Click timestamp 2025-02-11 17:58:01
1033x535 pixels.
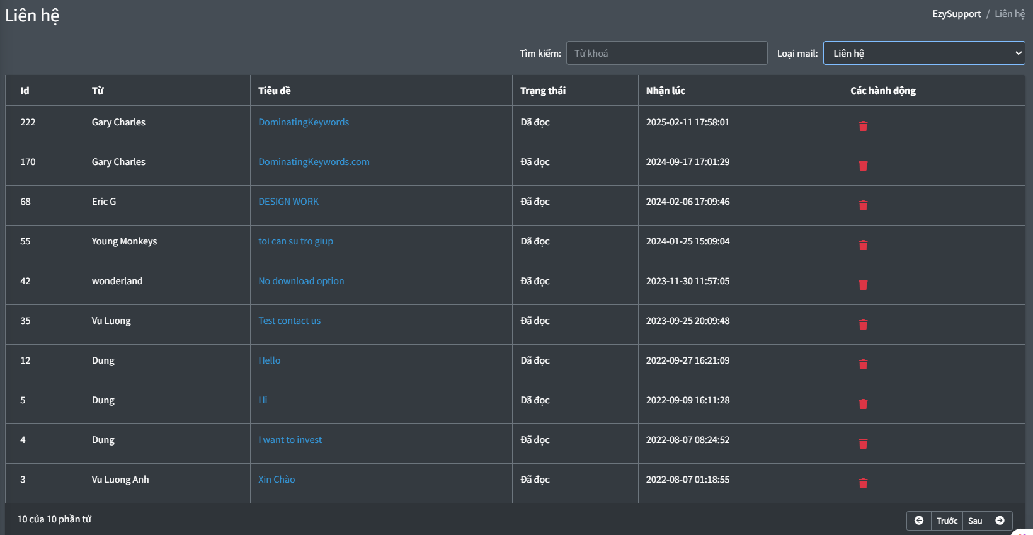(x=688, y=122)
